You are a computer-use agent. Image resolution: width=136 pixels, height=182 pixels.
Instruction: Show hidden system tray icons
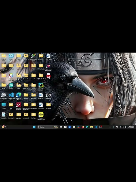[110, 127]
